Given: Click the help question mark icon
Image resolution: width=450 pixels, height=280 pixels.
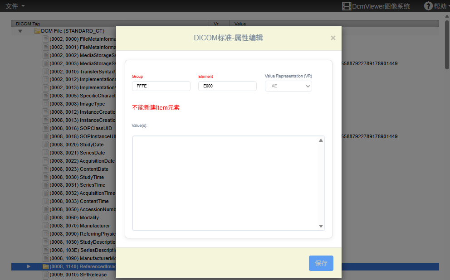Looking at the screenshot, I should [x=428, y=6].
